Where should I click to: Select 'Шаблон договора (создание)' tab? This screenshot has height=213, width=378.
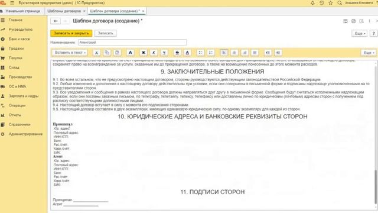click(115, 11)
